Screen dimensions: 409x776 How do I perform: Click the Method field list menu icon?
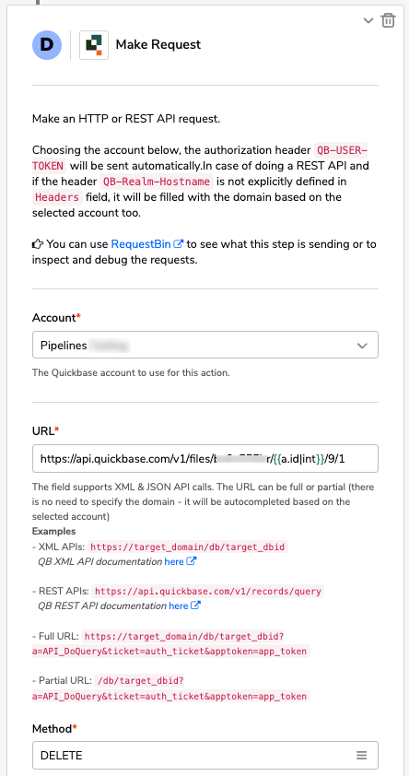362,755
